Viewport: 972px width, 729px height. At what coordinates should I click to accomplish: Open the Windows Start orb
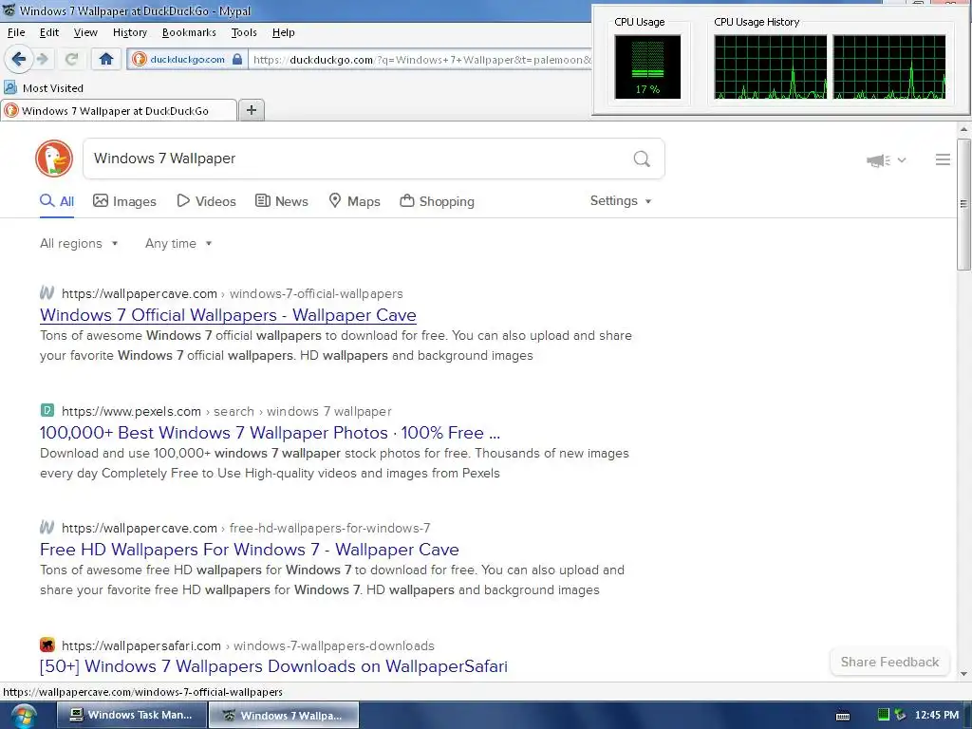(x=23, y=716)
